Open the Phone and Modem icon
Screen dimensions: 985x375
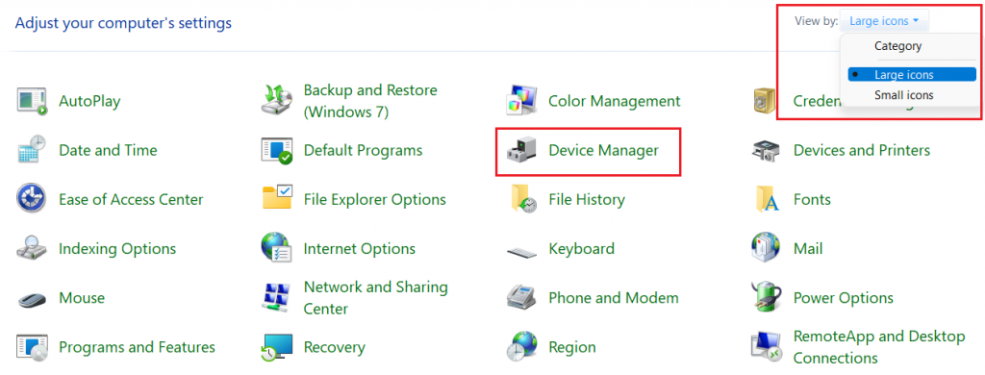[x=521, y=297]
